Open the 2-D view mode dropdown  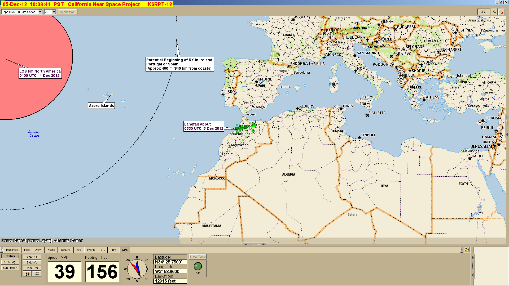(54, 12)
